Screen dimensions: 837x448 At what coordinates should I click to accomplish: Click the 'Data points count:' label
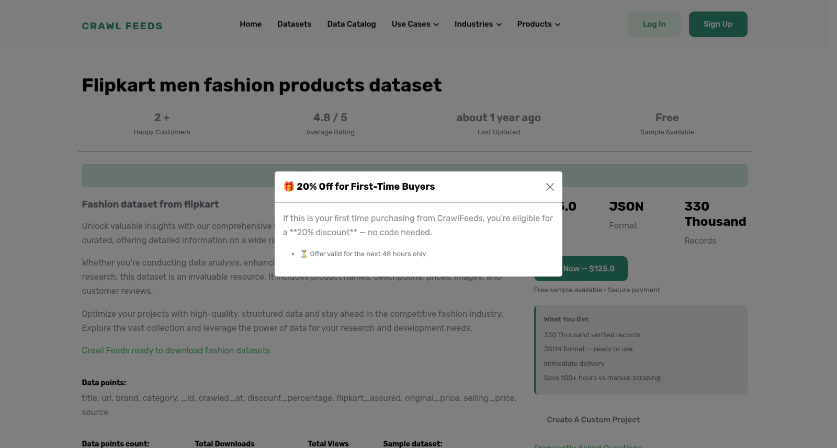(x=116, y=444)
